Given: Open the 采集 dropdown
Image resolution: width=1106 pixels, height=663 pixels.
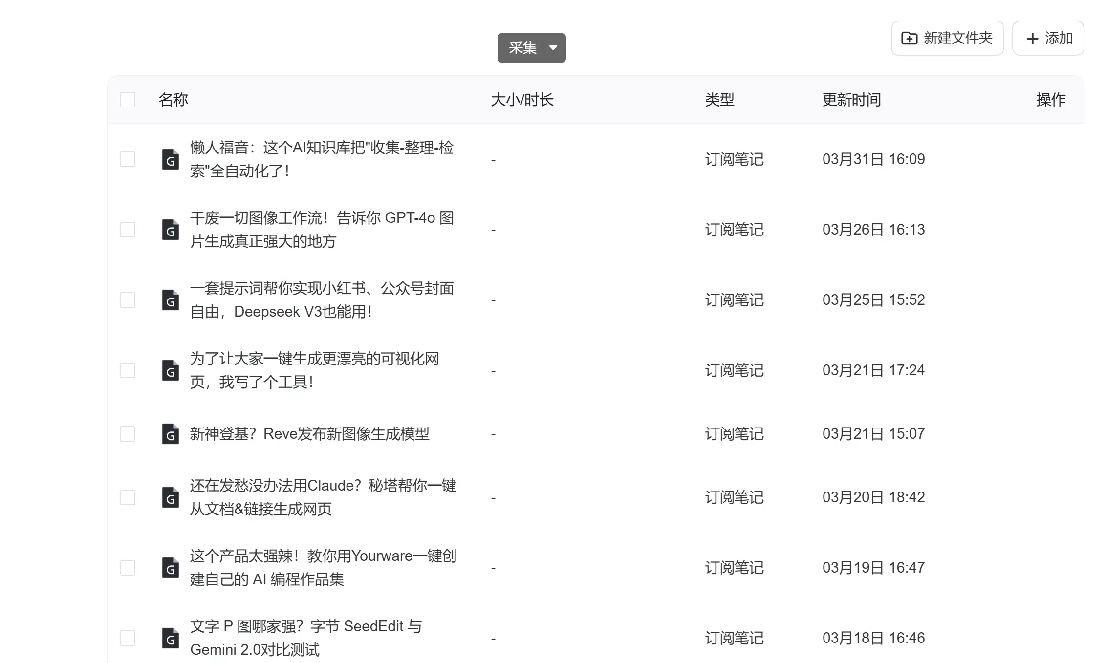Looking at the screenshot, I should (531, 48).
